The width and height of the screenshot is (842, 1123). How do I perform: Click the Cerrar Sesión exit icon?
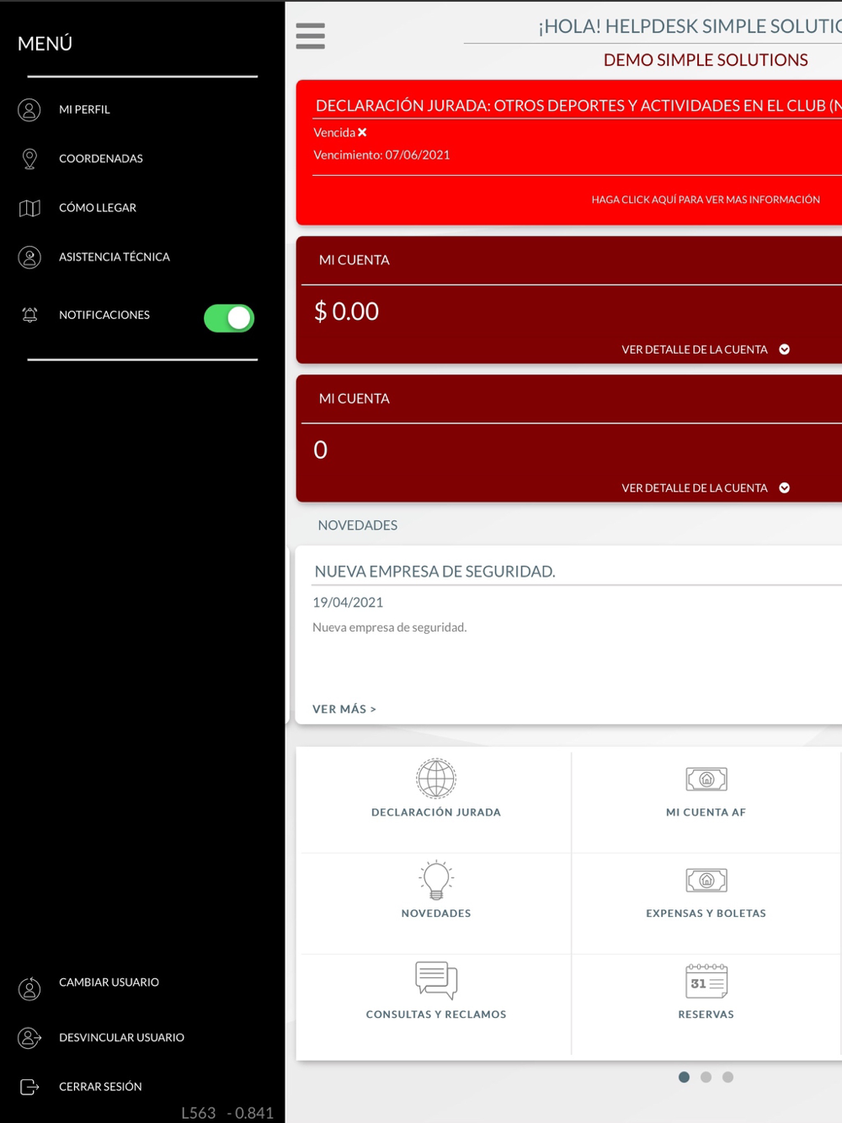[x=29, y=1087]
